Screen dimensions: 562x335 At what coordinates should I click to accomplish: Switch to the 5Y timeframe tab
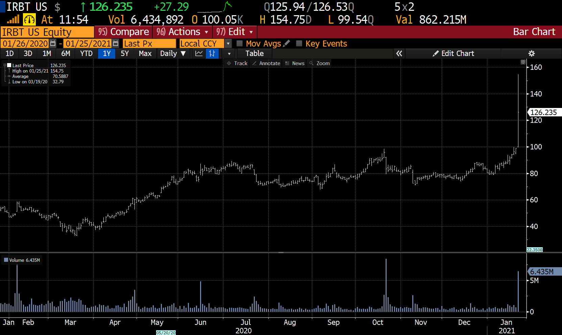(124, 53)
